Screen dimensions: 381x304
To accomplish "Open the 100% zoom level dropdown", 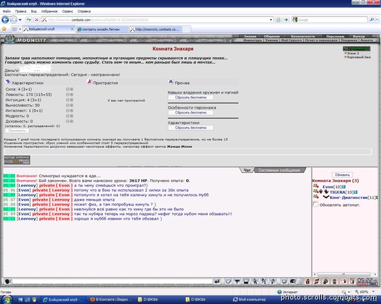I will (x=373, y=291).
